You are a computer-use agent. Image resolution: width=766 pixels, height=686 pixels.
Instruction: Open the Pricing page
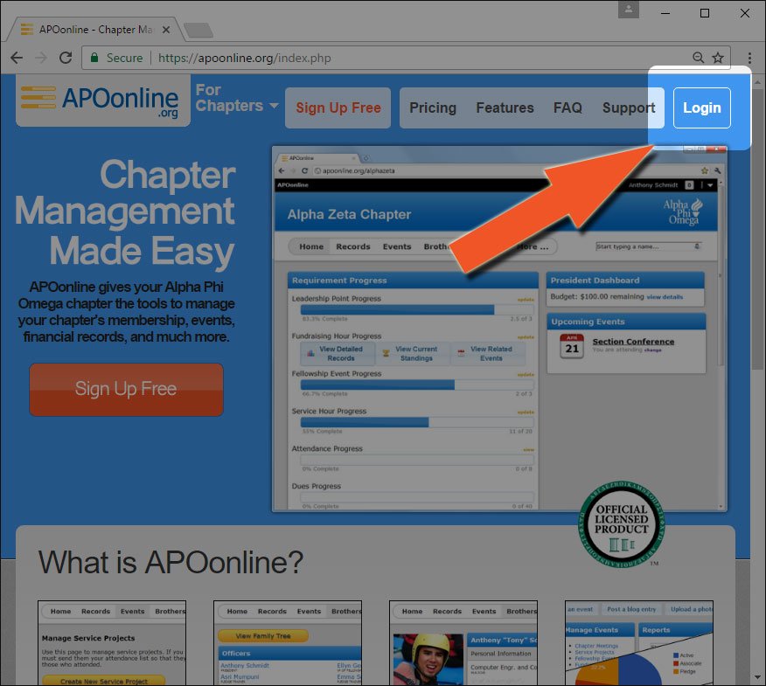click(x=433, y=107)
